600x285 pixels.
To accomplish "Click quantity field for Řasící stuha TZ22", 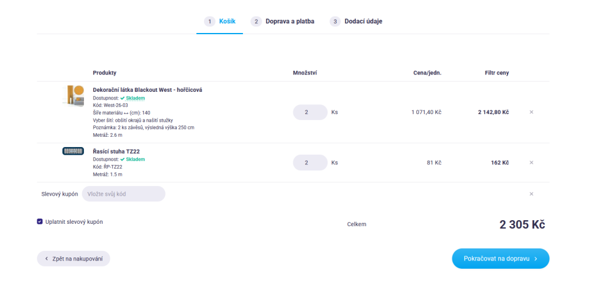I will [310, 163].
